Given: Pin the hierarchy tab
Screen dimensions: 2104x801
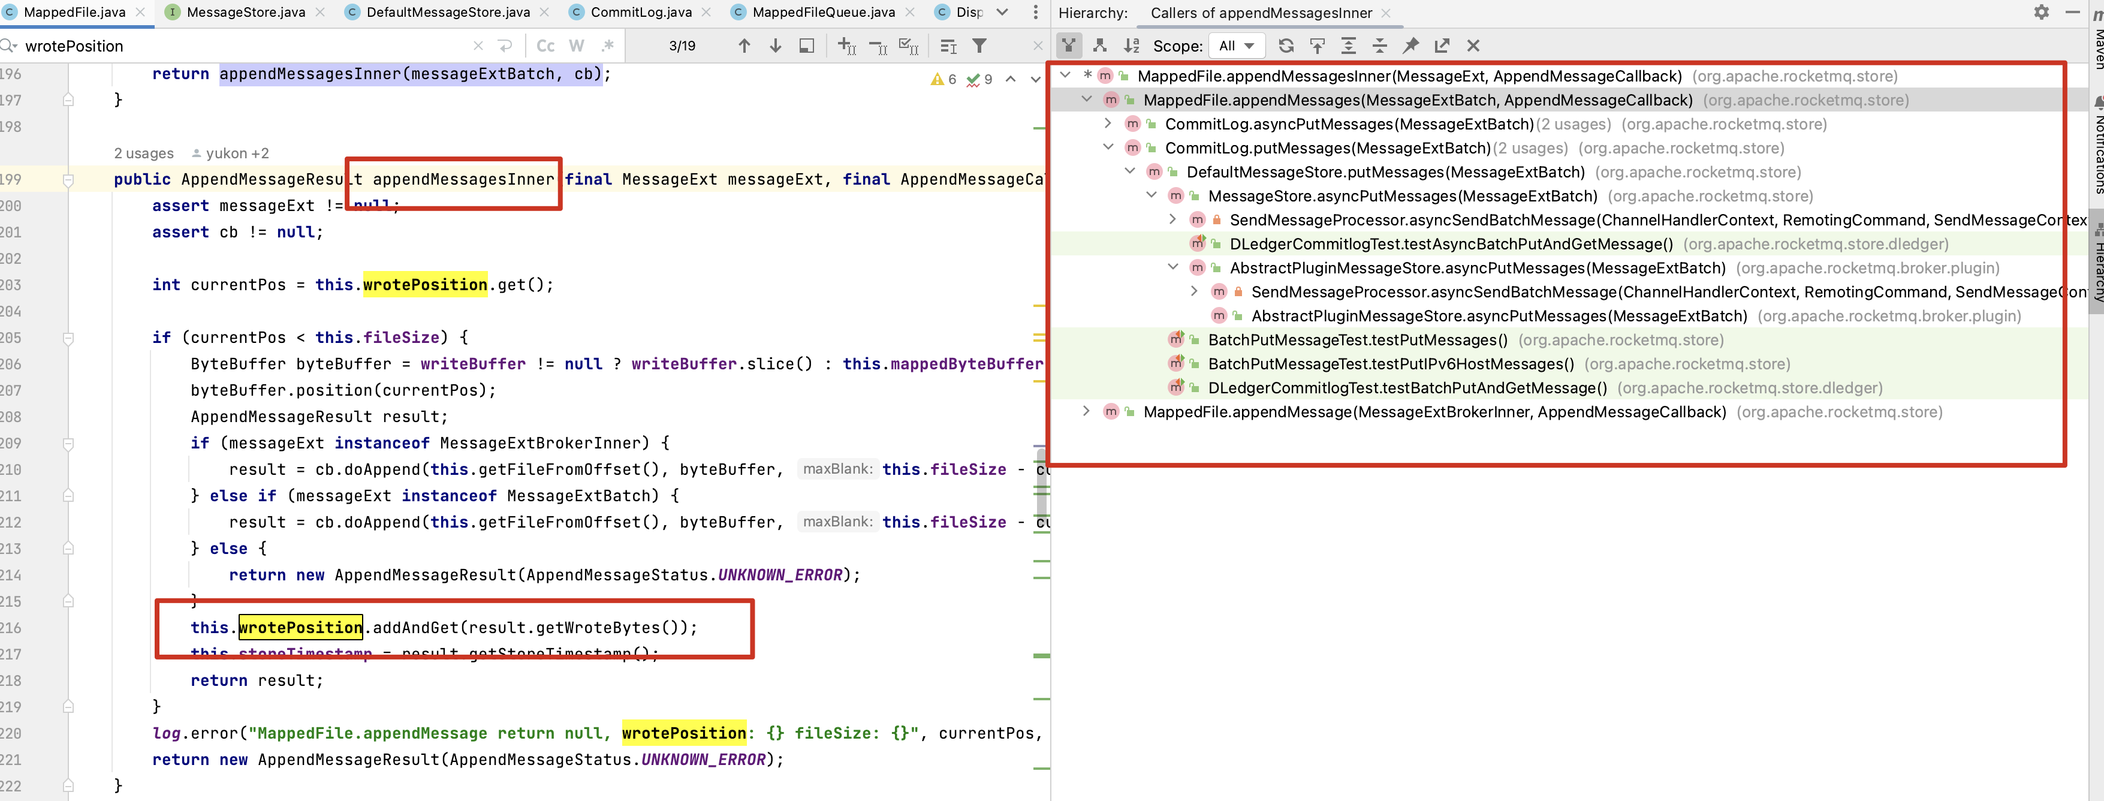Looking at the screenshot, I should pos(1410,46).
